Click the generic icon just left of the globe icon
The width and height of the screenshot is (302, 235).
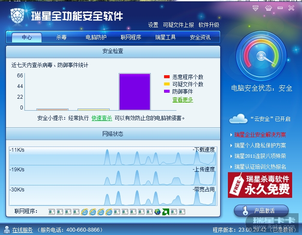(x=149, y=212)
